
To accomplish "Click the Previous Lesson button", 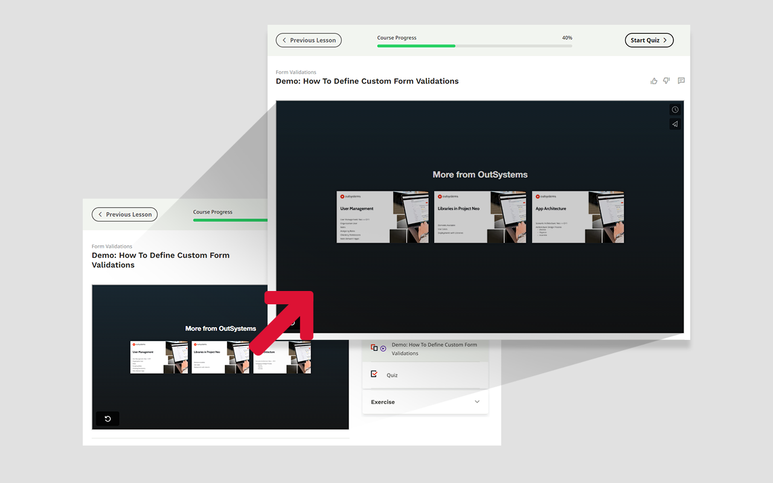I will pyautogui.click(x=309, y=40).
